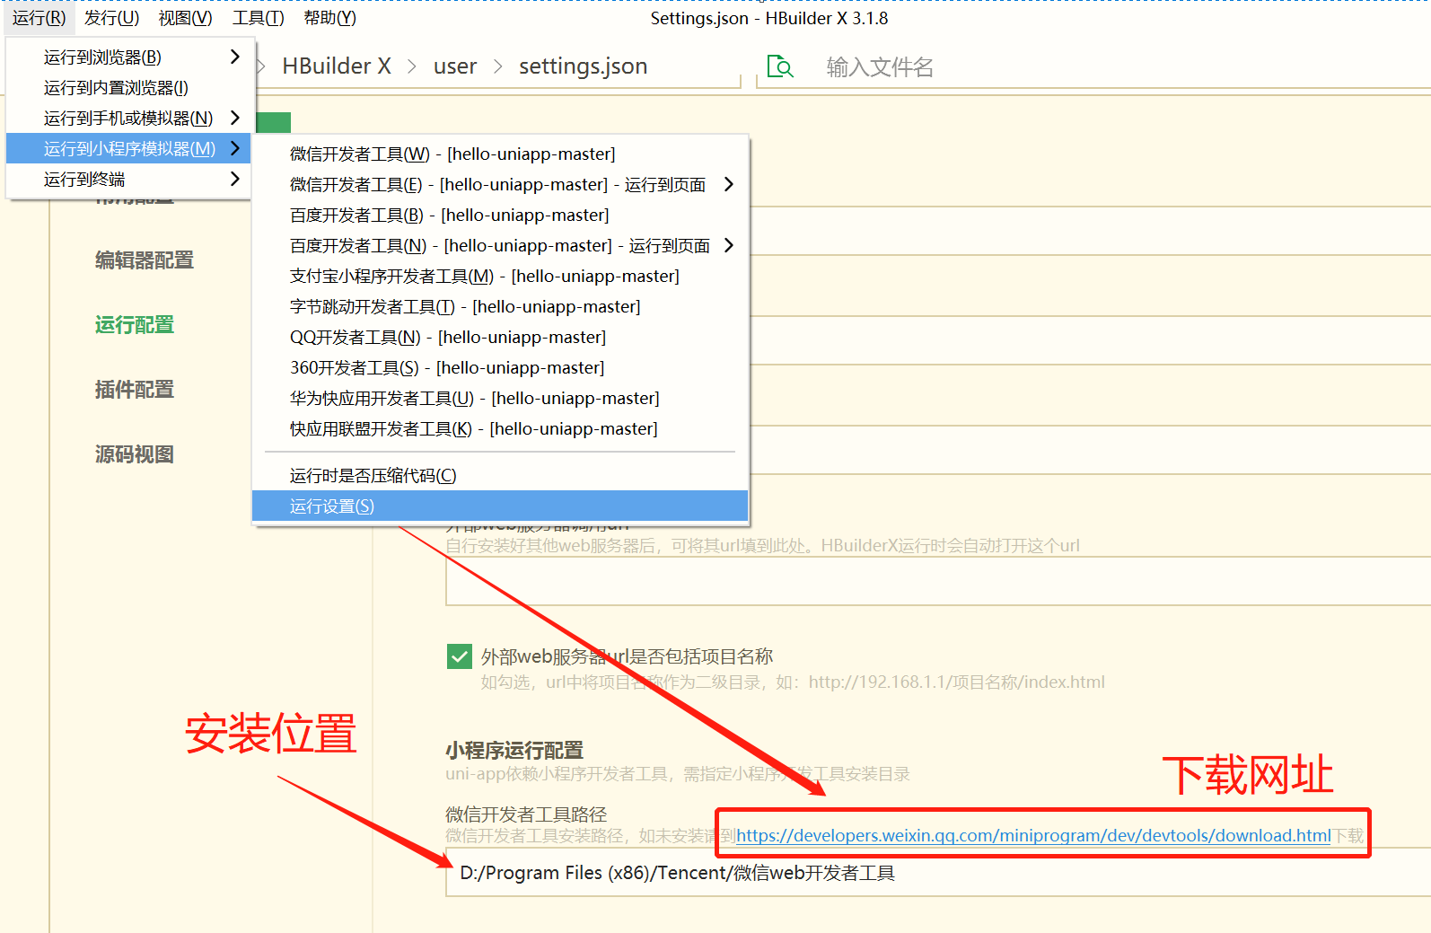Open 编辑器配置 settings section
1431x933 pixels.
(x=145, y=260)
